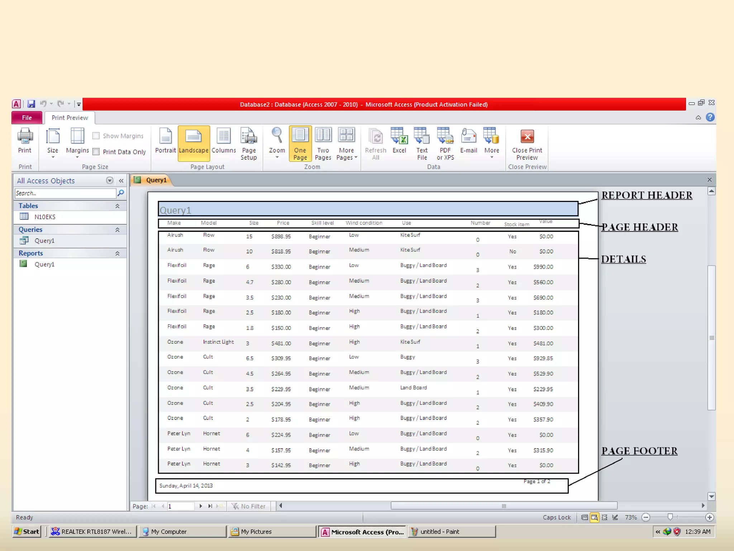Viewport: 734px width, 551px height.
Task: Go to next page of report
Action: [x=201, y=506]
